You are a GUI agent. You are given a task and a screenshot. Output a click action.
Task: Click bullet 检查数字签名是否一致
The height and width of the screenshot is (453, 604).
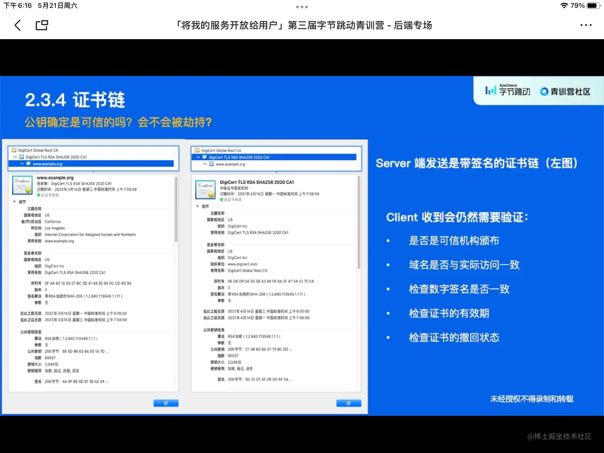pyautogui.click(x=459, y=289)
